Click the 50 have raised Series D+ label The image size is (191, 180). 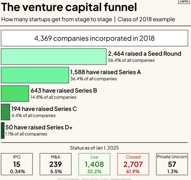coord(39,127)
